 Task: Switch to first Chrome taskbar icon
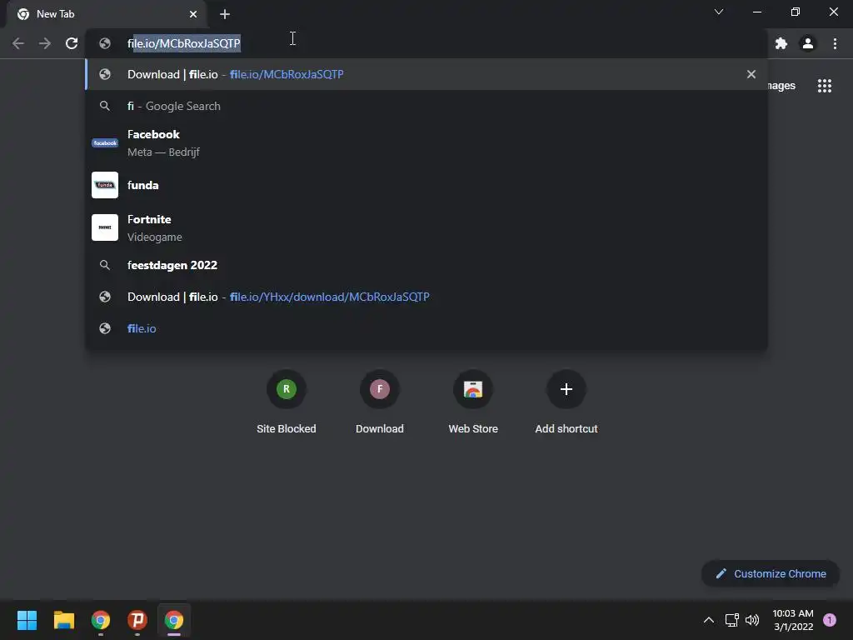pyautogui.click(x=101, y=620)
